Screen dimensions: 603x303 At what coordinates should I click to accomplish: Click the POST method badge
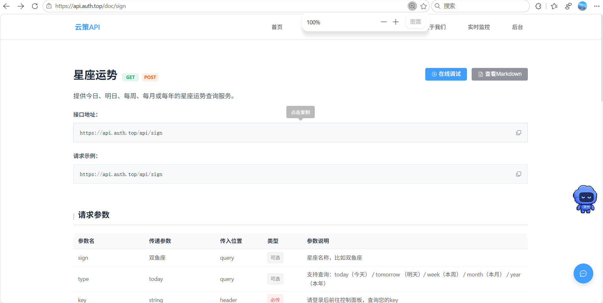(x=150, y=77)
